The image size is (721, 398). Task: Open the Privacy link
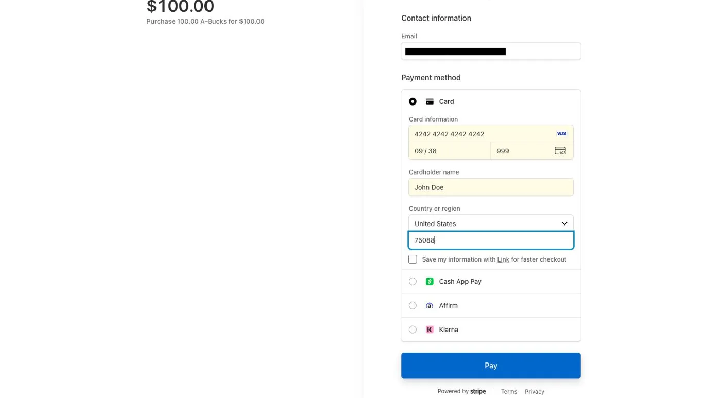pyautogui.click(x=535, y=392)
